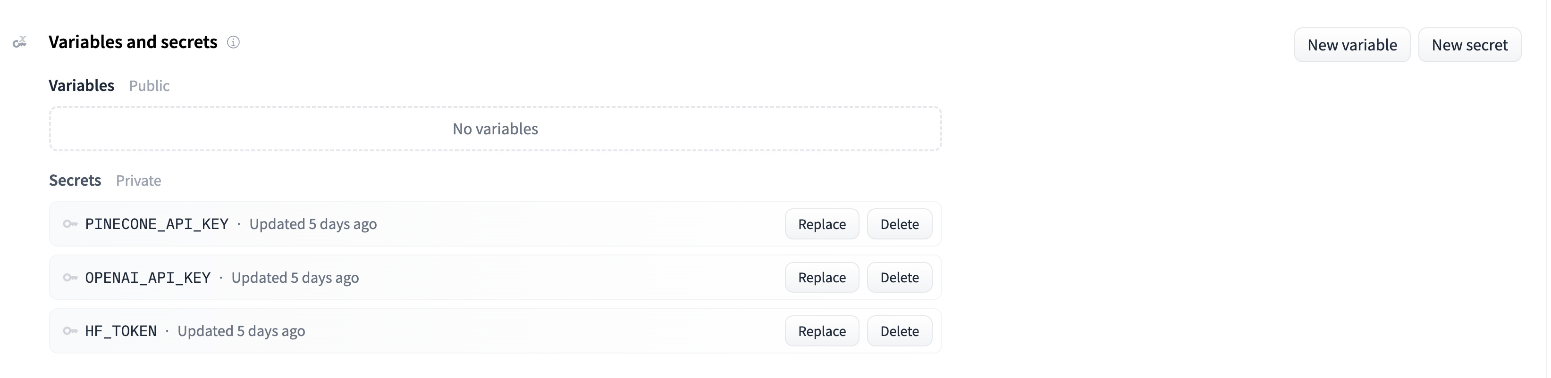
Task: Replace the HF_TOKEN secret
Action: (821, 330)
